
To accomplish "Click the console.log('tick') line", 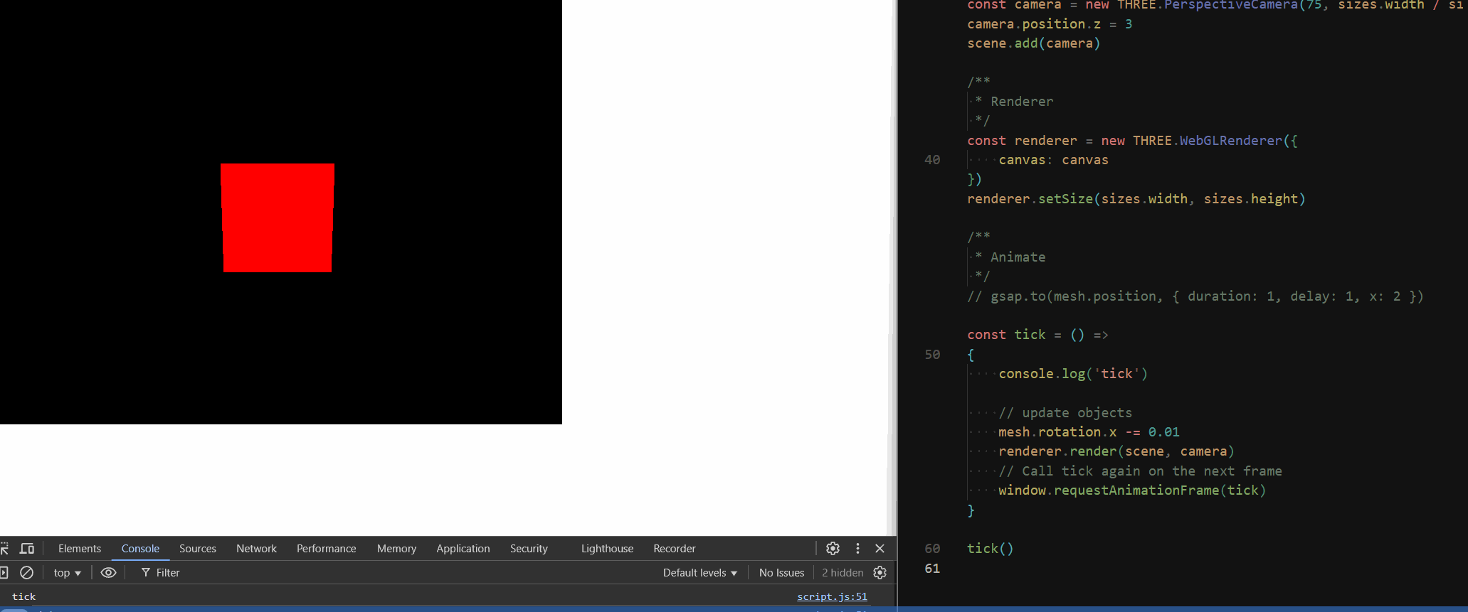I will [1073, 374].
